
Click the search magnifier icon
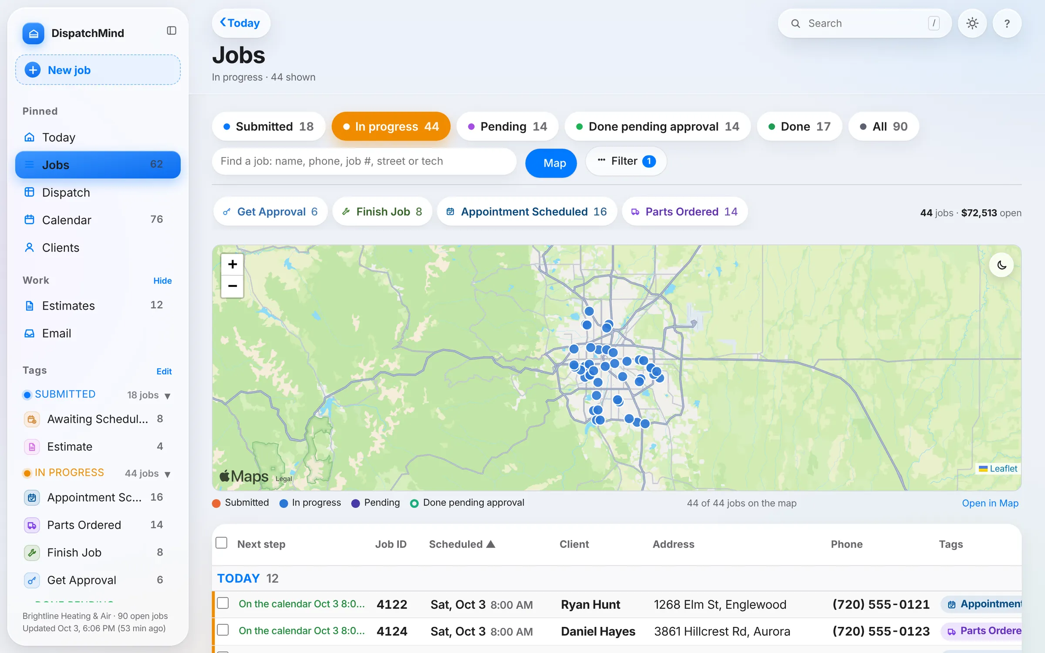coord(796,24)
